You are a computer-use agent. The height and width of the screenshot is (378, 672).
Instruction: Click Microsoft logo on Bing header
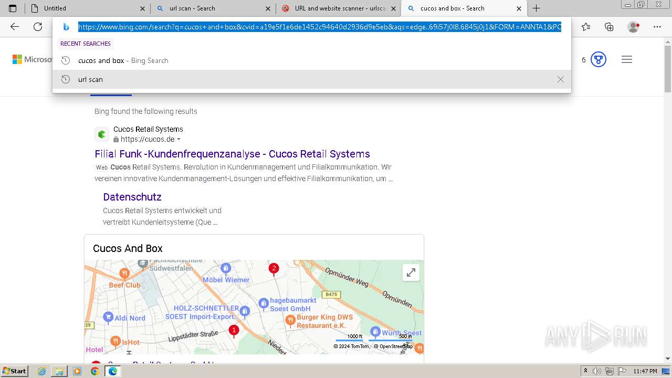(33, 59)
